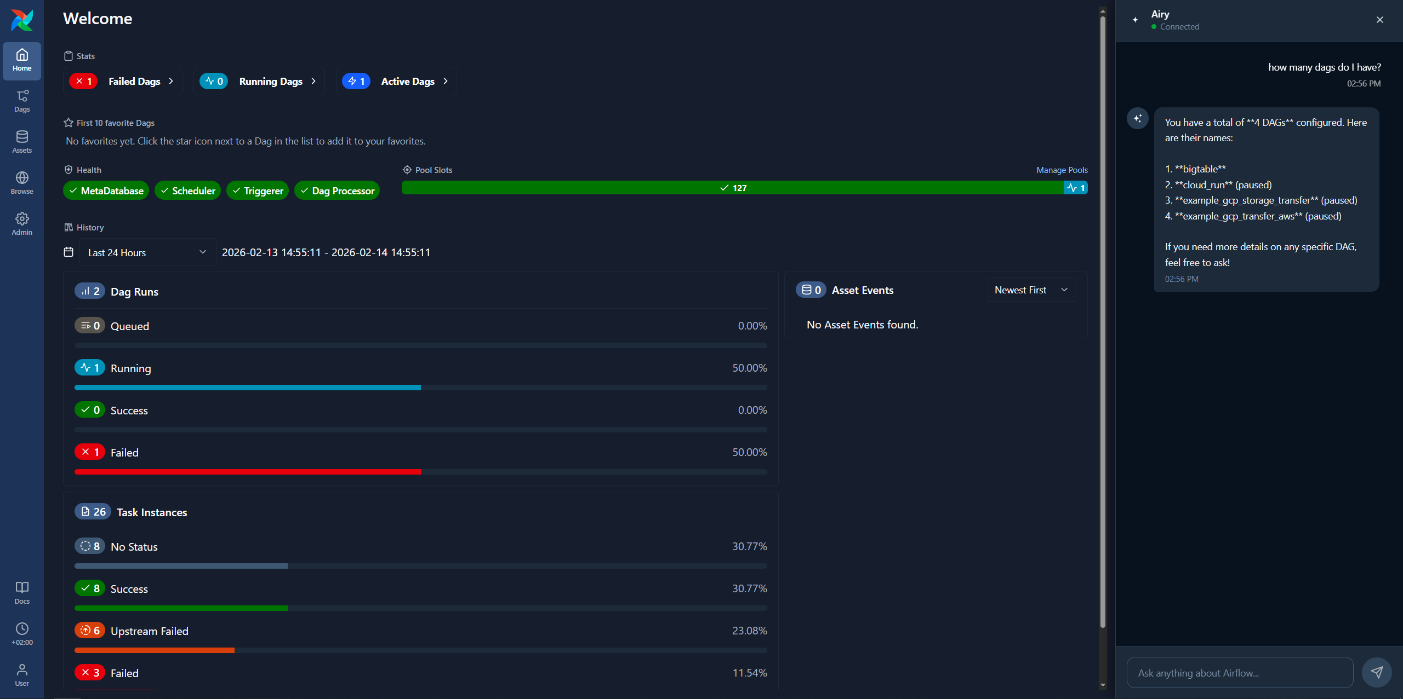Open the Home sidebar item
The width and height of the screenshot is (1403, 699).
point(22,61)
